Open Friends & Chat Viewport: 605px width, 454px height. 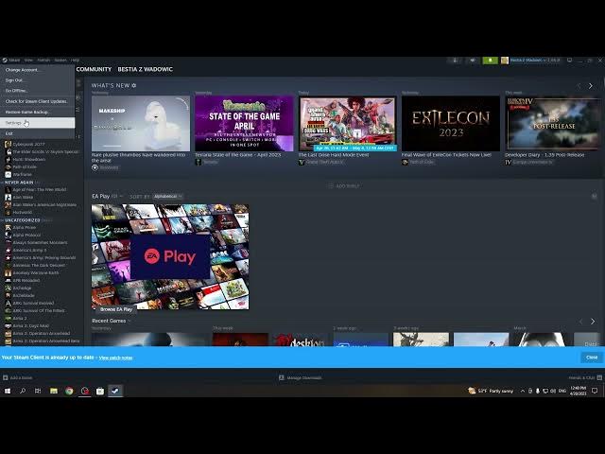click(585, 378)
